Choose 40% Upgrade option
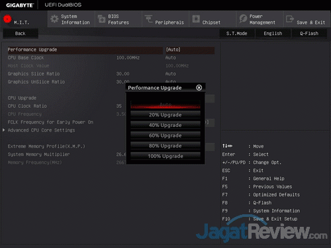 165,125
